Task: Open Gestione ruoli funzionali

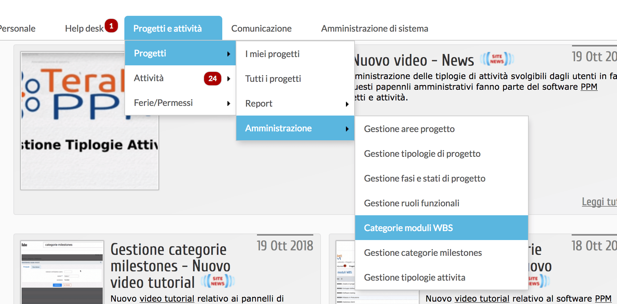Action: [441, 203]
